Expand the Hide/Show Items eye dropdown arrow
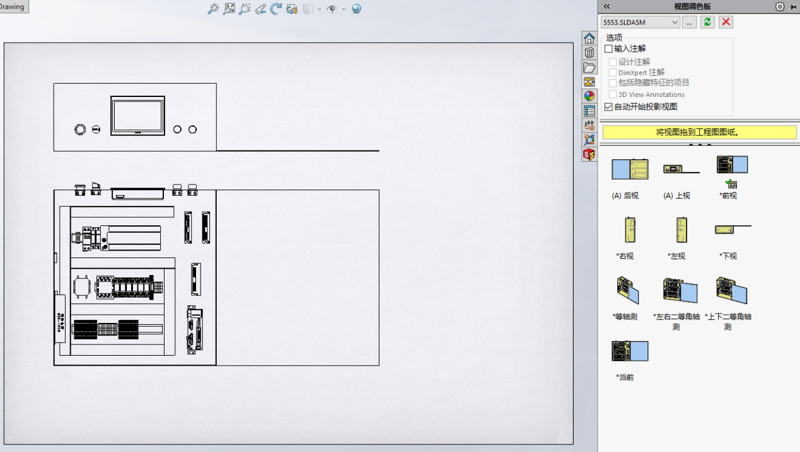 (x=344, y=9)
